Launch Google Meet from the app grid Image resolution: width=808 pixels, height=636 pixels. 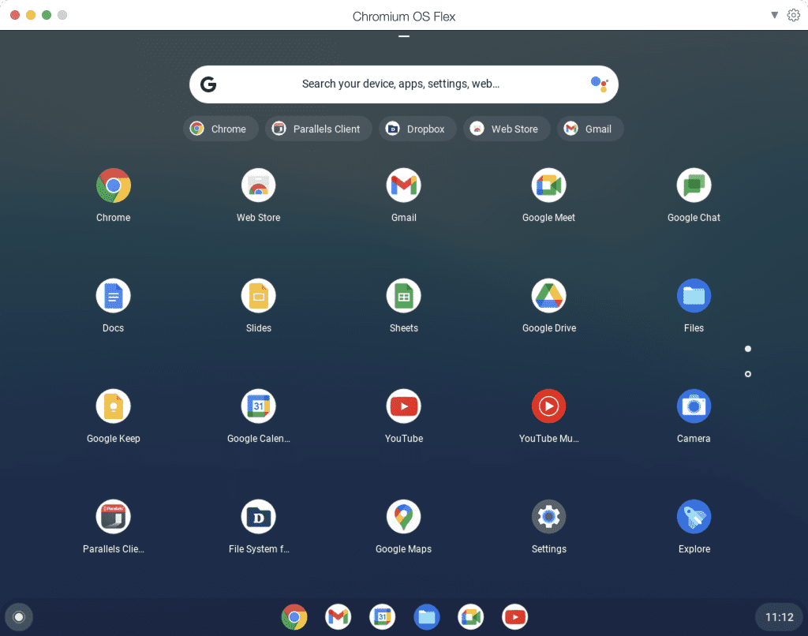coord(548,185)
